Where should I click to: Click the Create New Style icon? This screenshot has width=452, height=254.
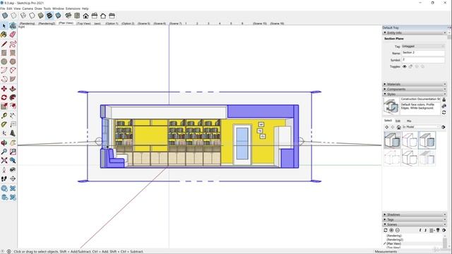pos(444,107)
